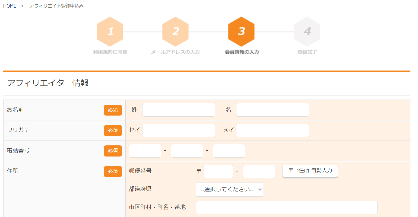
Task: Open the HOME breadcrumb link
Action: (10, 6)
